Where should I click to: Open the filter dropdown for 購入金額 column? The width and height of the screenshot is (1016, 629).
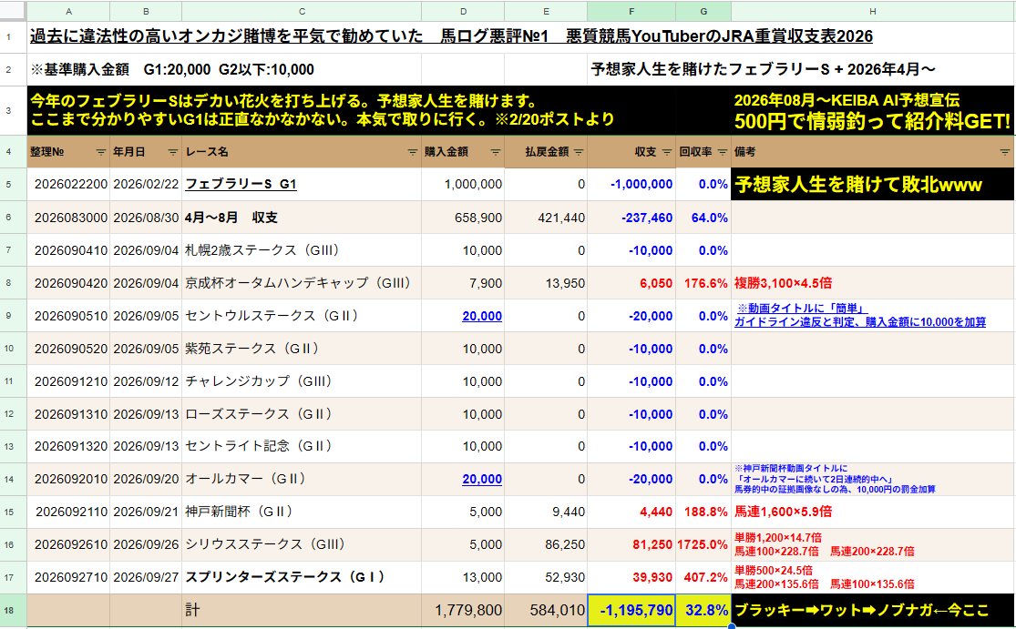click(495, 152)
